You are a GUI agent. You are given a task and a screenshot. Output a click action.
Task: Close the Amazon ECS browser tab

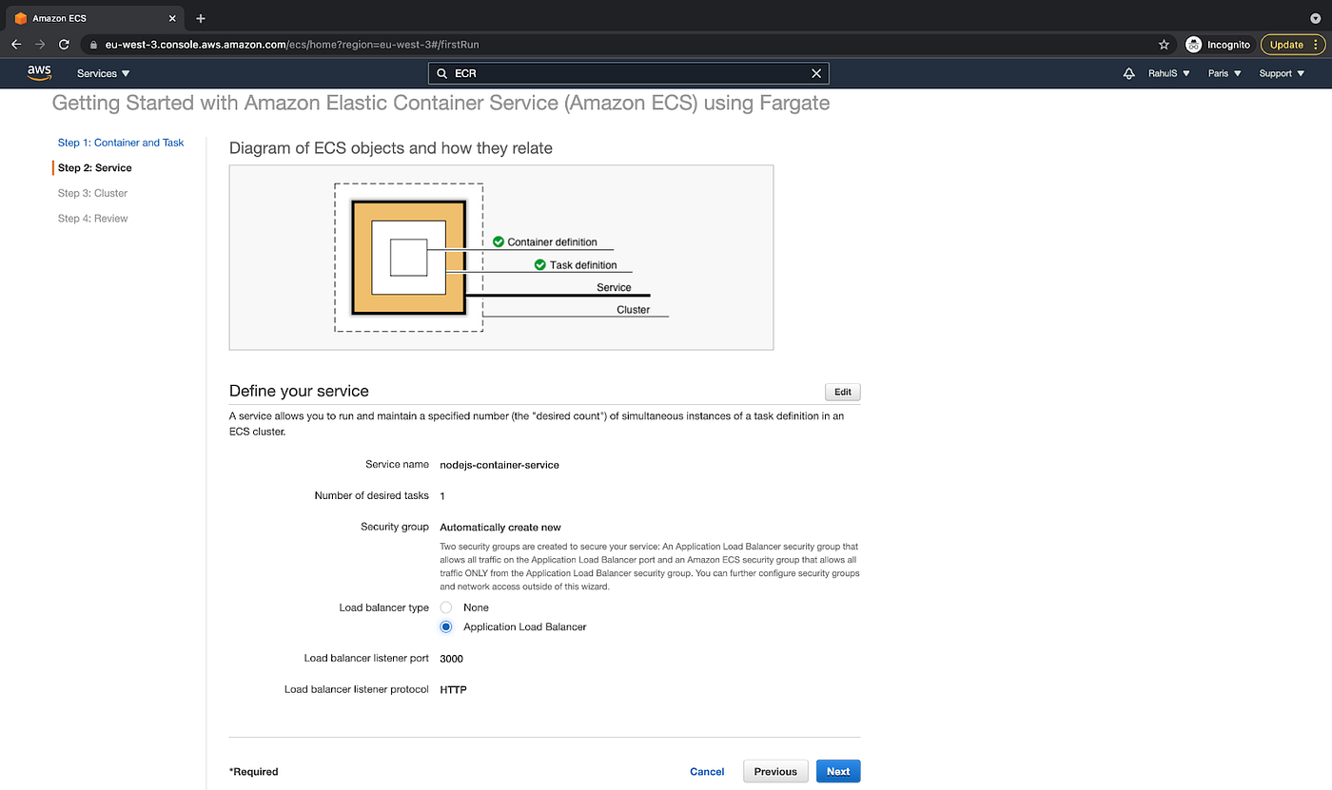[x=172, y=18]
